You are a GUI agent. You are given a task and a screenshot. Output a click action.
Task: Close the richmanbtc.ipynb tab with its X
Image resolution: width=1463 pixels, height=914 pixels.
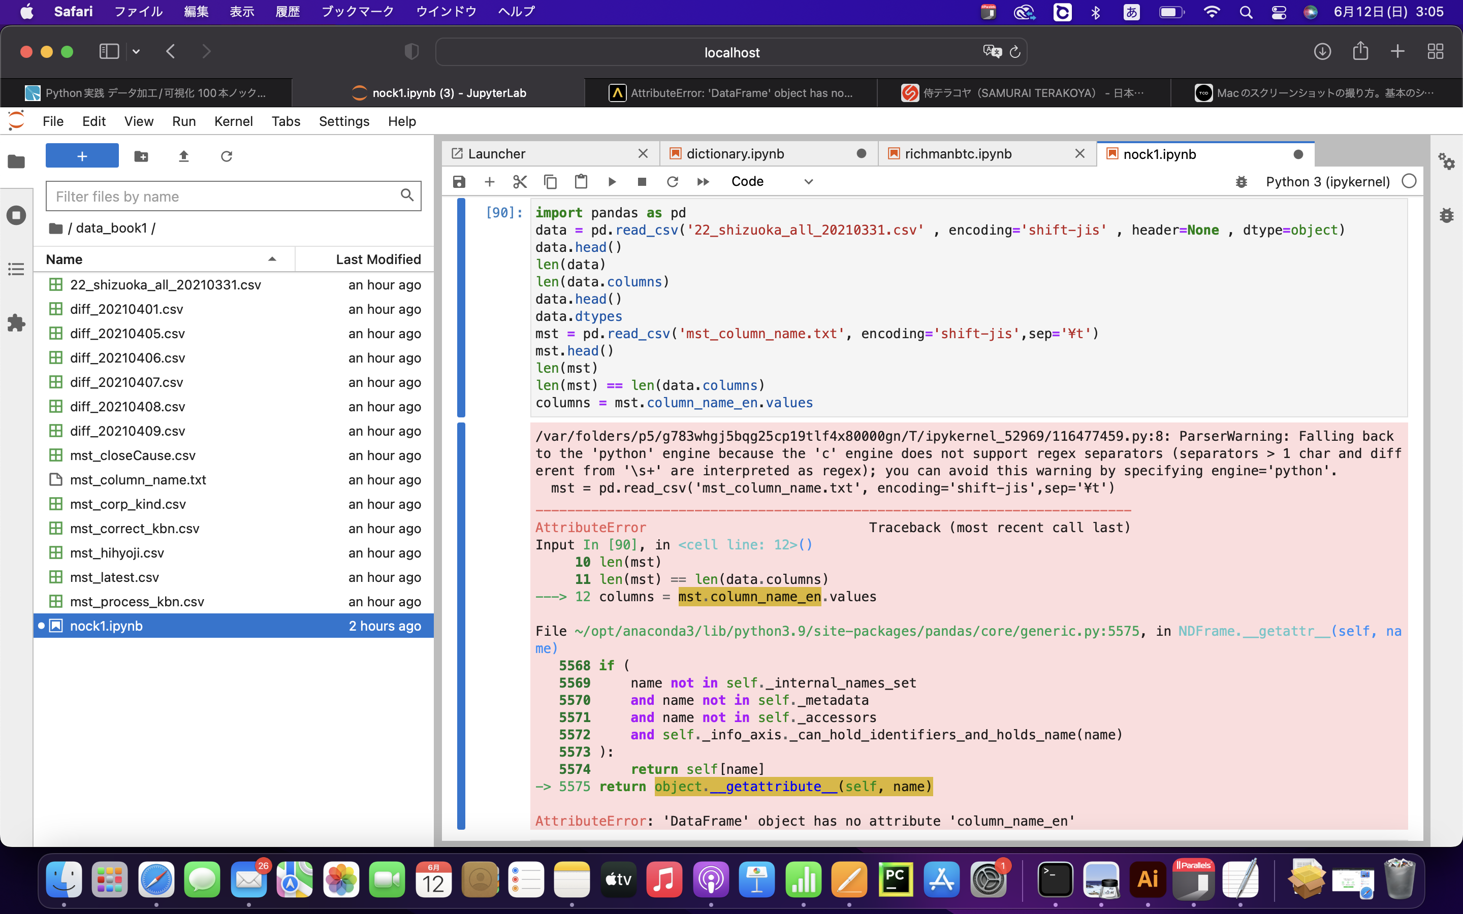pos(1079,153)
